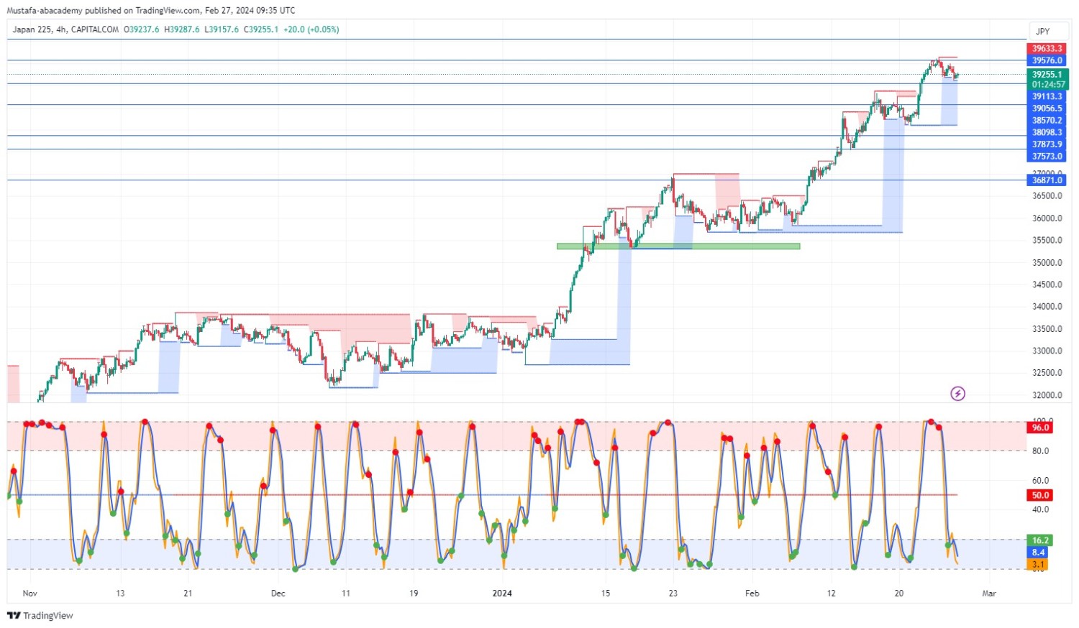Click the 21 date axis label
The height and width of the screenshot is (628, 1079).
pos(188,594)
